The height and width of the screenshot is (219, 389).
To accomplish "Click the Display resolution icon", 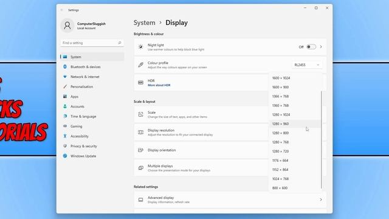I will click(x=140, y=133).
